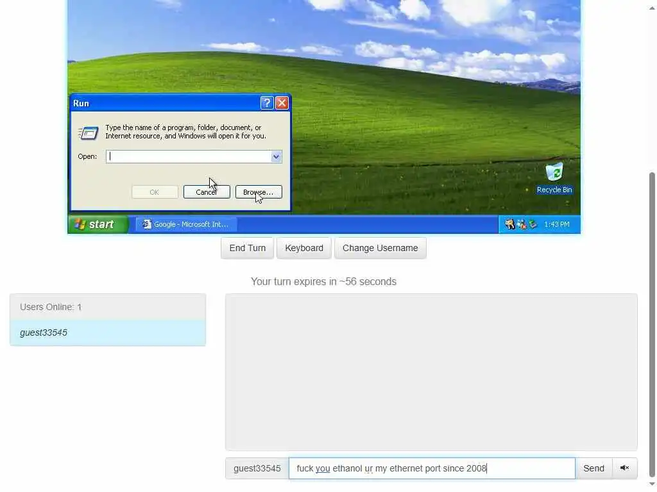Screen dimensions: 657x492
Task: Focus the Open text field in Run dialog
Action: [189, 157]
